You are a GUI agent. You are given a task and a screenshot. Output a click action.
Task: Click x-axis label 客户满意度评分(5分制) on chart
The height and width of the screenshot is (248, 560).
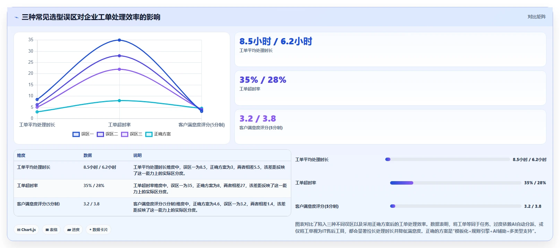201,125
